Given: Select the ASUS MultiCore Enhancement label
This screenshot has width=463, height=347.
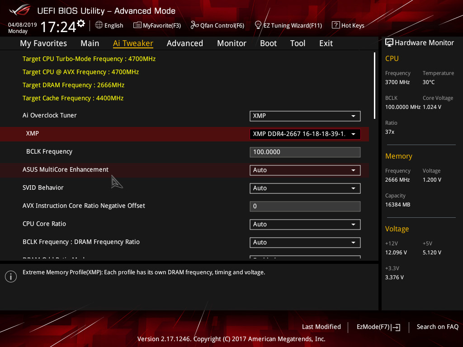Looking at the screenshot, I should pyautogui.click(x=65, y=170).
